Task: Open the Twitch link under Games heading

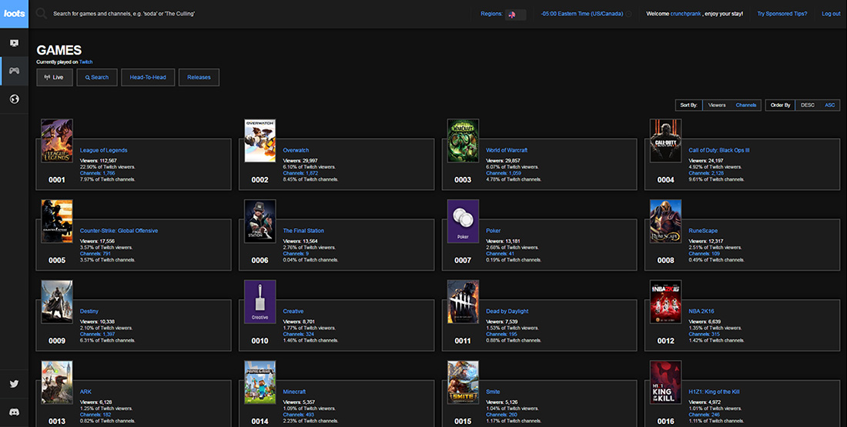Action: pos(86,62)
